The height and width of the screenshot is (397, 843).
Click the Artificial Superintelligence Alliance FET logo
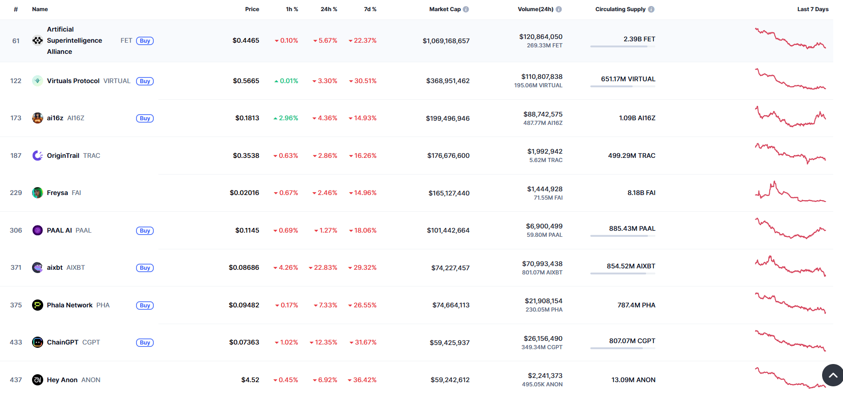coord(37,40)
